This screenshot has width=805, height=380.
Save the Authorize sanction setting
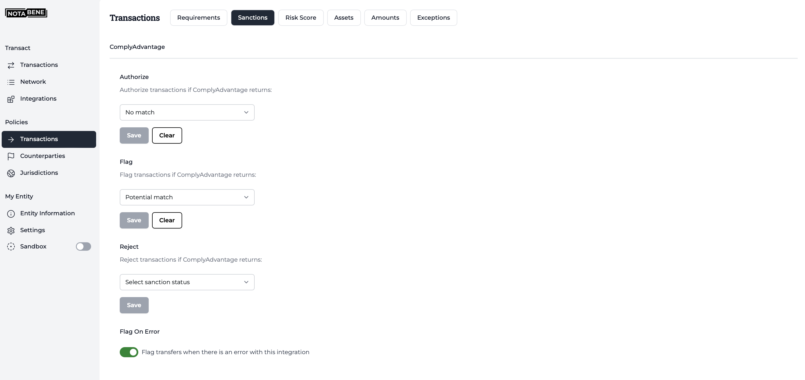134,135
